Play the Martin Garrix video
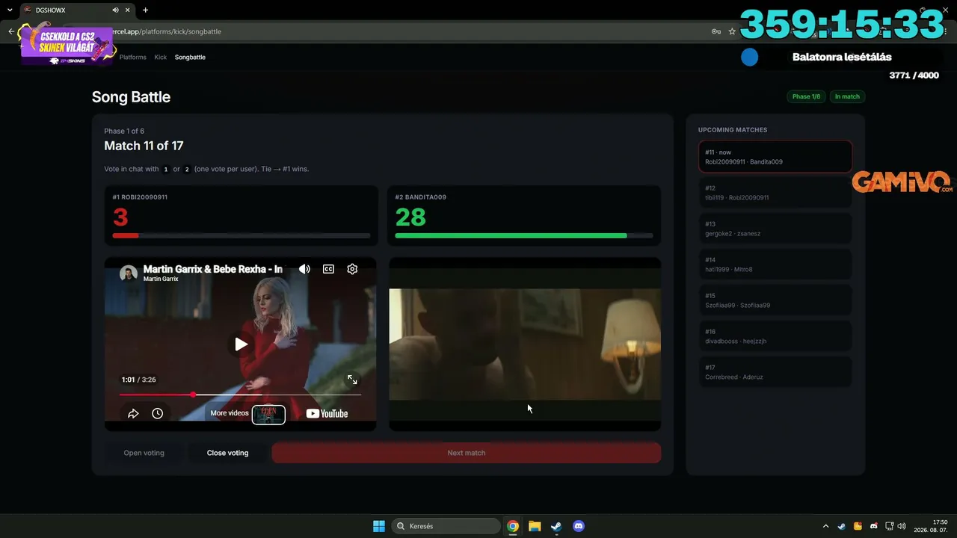 click(240, 344)
